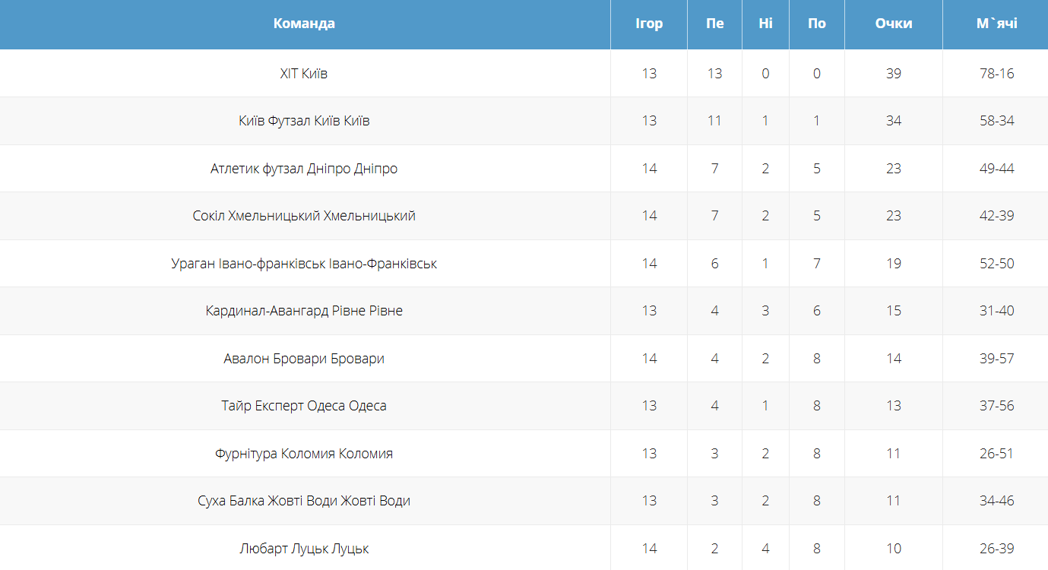The image size is (1048, 570).
Task: Sort by the Ігор column header
Action: pyautogui.click(x=649, y=24)
